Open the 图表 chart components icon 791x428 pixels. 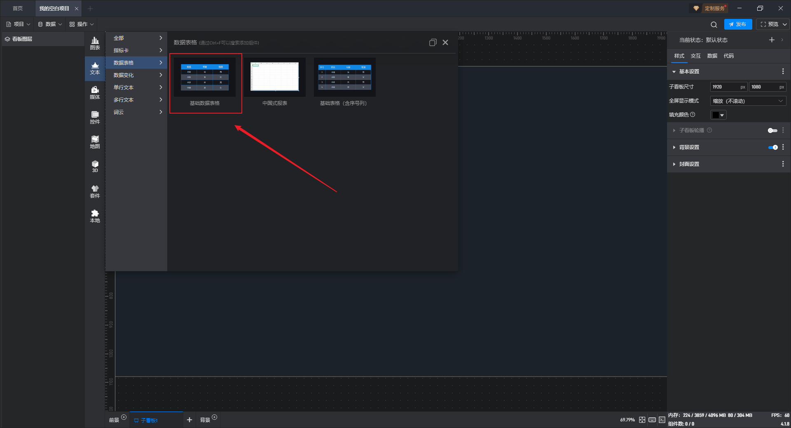[x=95, y=43]
